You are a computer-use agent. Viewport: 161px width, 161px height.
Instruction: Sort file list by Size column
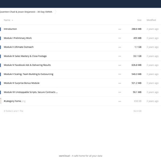pos(139,20)
